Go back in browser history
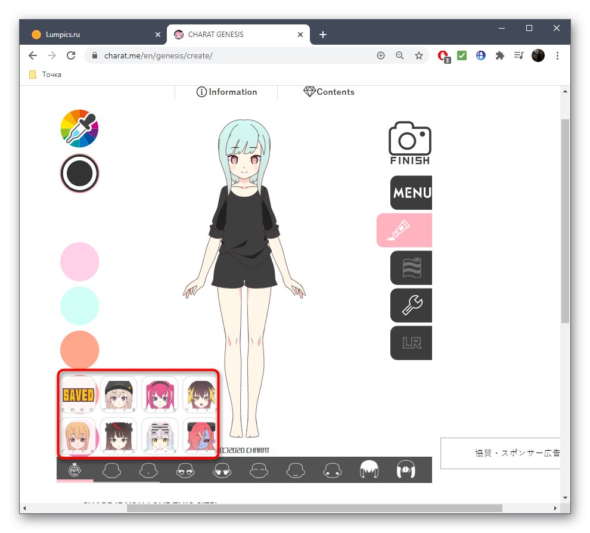Image resolution: width=590 pixels, height=533 pixels. pos(33,55)
